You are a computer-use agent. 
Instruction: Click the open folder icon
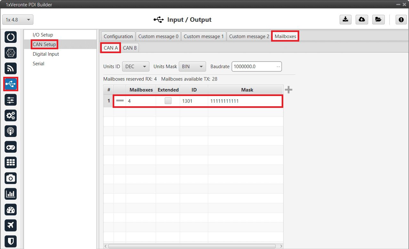[378, 20]
